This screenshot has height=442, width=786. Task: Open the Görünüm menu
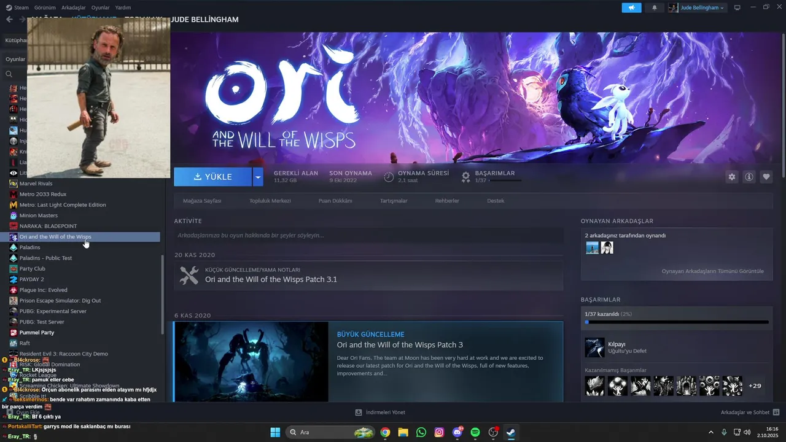pos(45,7)
